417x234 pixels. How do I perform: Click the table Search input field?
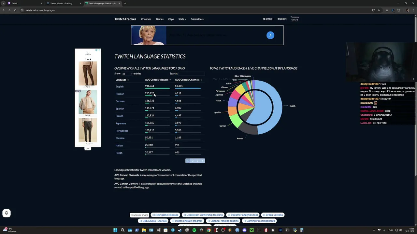pyautogui.click(x=192, y=74)
